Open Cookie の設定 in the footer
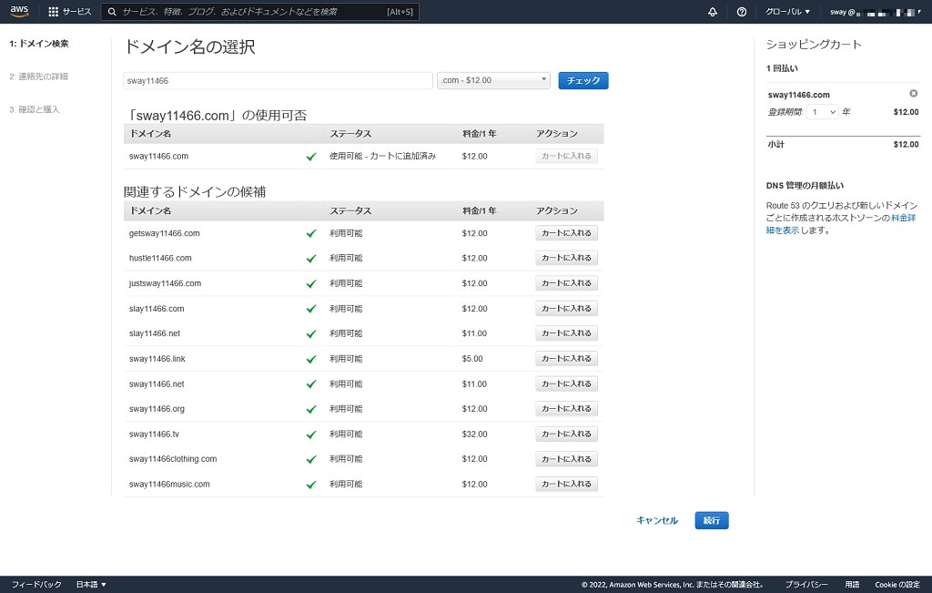932x593 pixels. coord(897,584)
